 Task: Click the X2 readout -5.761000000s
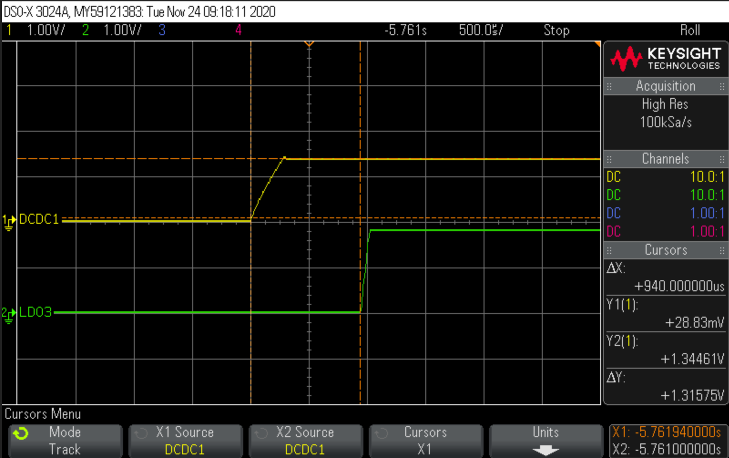tap(667, 449)
